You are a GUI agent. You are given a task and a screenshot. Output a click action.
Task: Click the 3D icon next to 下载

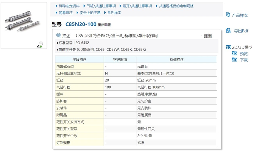[235, 60]
